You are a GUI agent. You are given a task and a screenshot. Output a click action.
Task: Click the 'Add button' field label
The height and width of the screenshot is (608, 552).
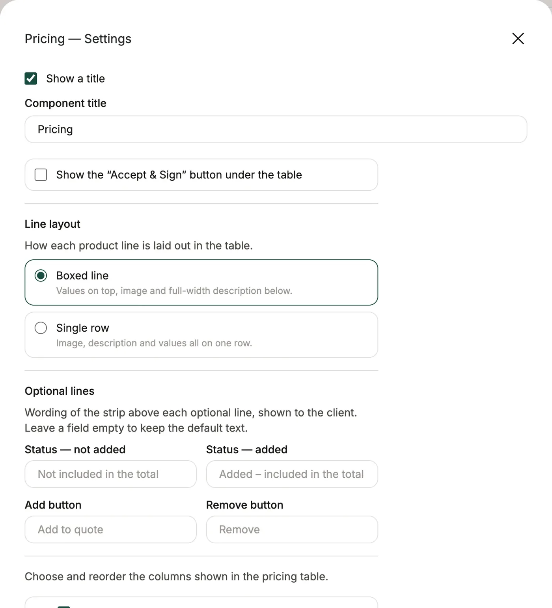(53, 505)
